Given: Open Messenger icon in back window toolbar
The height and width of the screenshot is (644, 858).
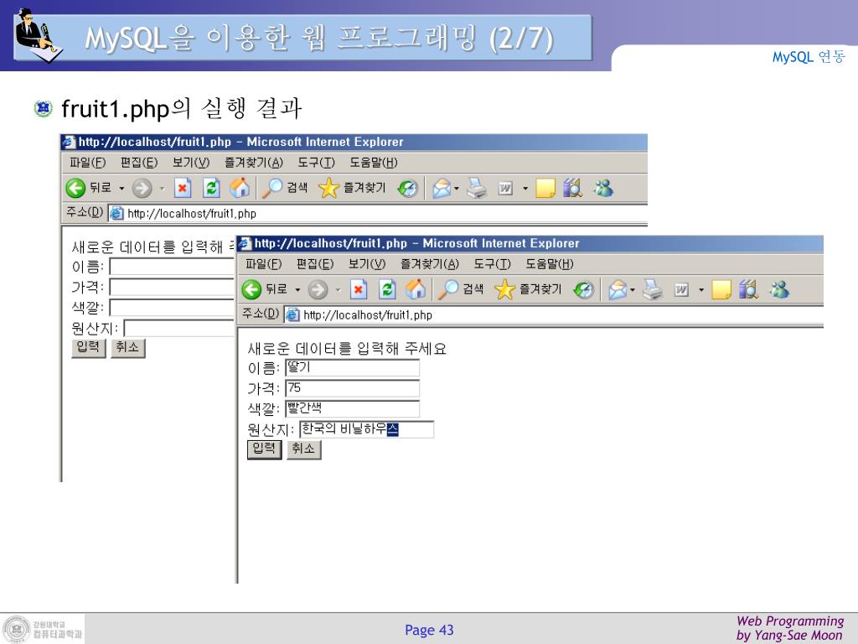Looking at the screenshot, I should (603, 189).
